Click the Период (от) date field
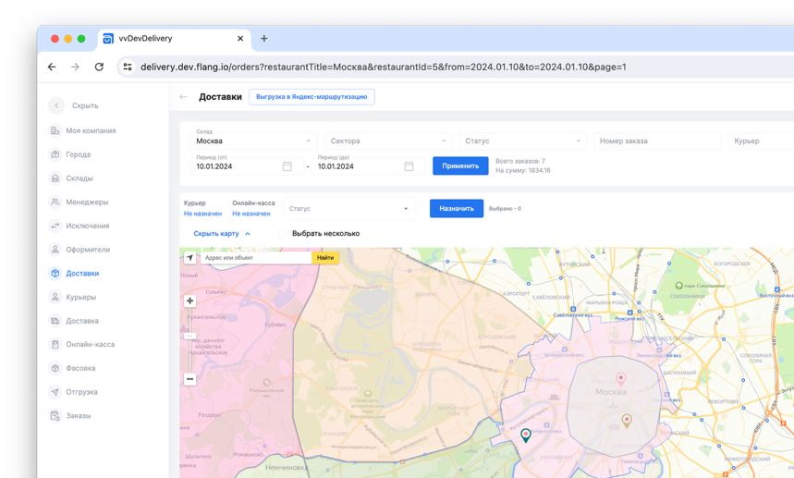 click(x=247, y=166)
